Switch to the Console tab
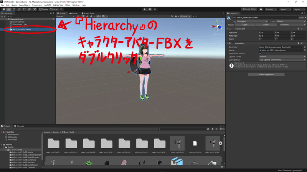 tap(19, 126)
